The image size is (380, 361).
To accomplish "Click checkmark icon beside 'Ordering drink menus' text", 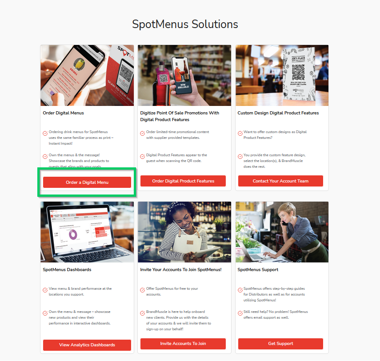I will [x=45, y=133].
